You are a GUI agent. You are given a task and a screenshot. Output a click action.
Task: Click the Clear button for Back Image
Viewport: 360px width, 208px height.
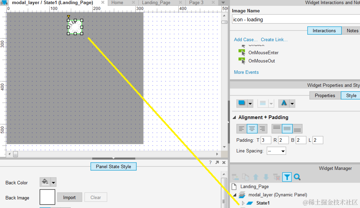[x=96, y=197]
